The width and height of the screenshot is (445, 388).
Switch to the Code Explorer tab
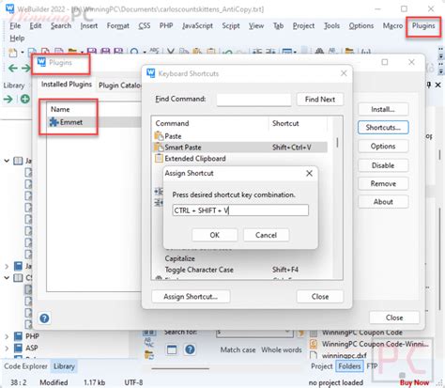point(25,366)
